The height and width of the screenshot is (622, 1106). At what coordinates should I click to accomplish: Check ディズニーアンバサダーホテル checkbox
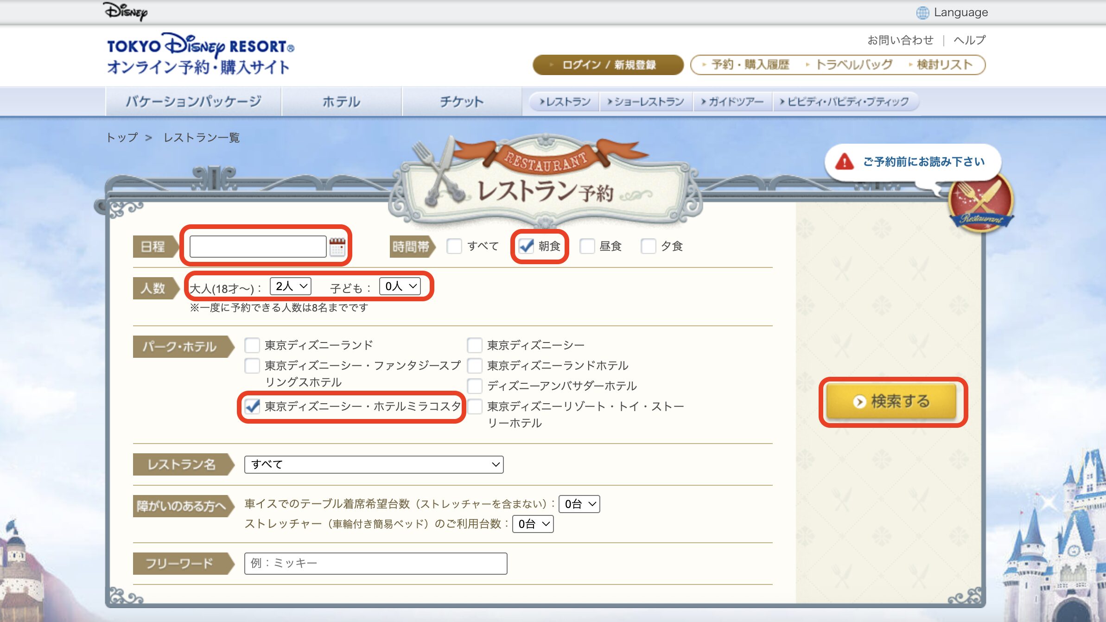pos(475,386)
